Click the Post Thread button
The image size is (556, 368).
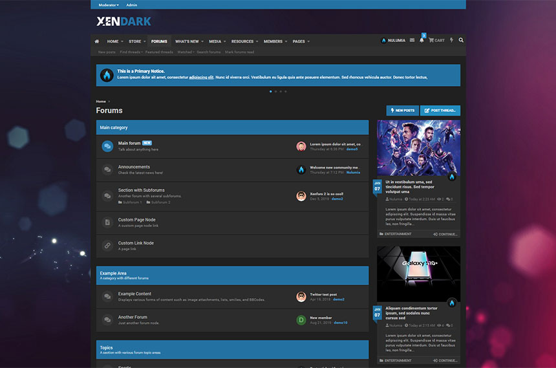pos(440,111)
